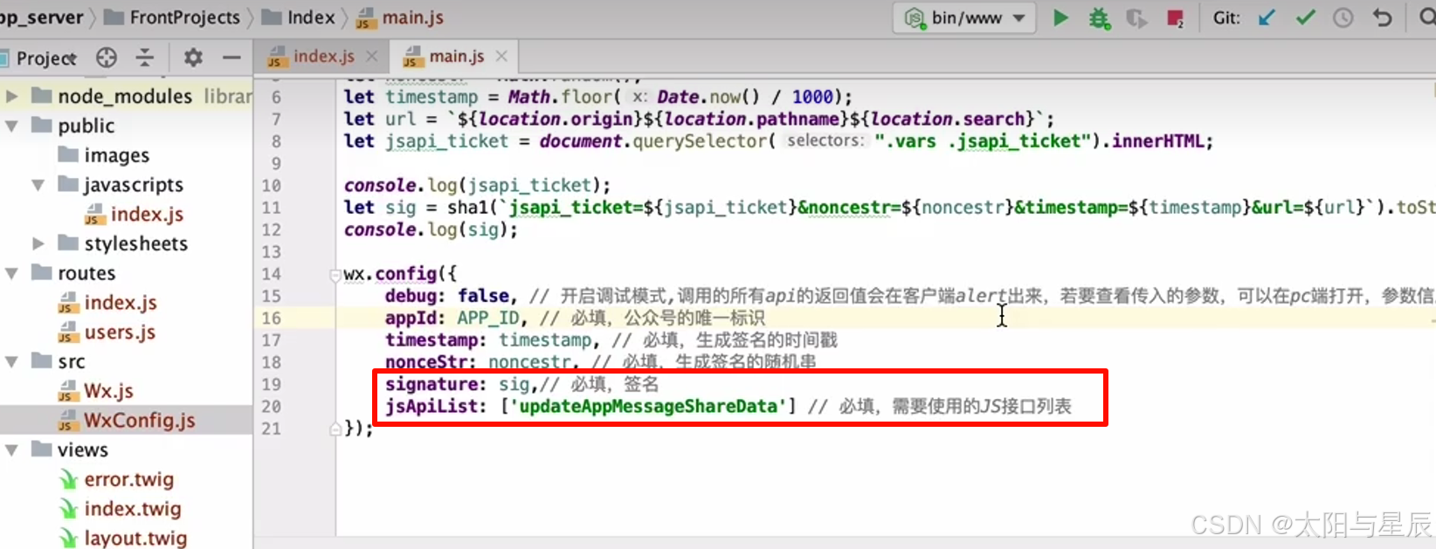Click Index folder breadcrumb
This screenshot has width=1436, height=549.
pyautogui.click(x=299, y=17)
